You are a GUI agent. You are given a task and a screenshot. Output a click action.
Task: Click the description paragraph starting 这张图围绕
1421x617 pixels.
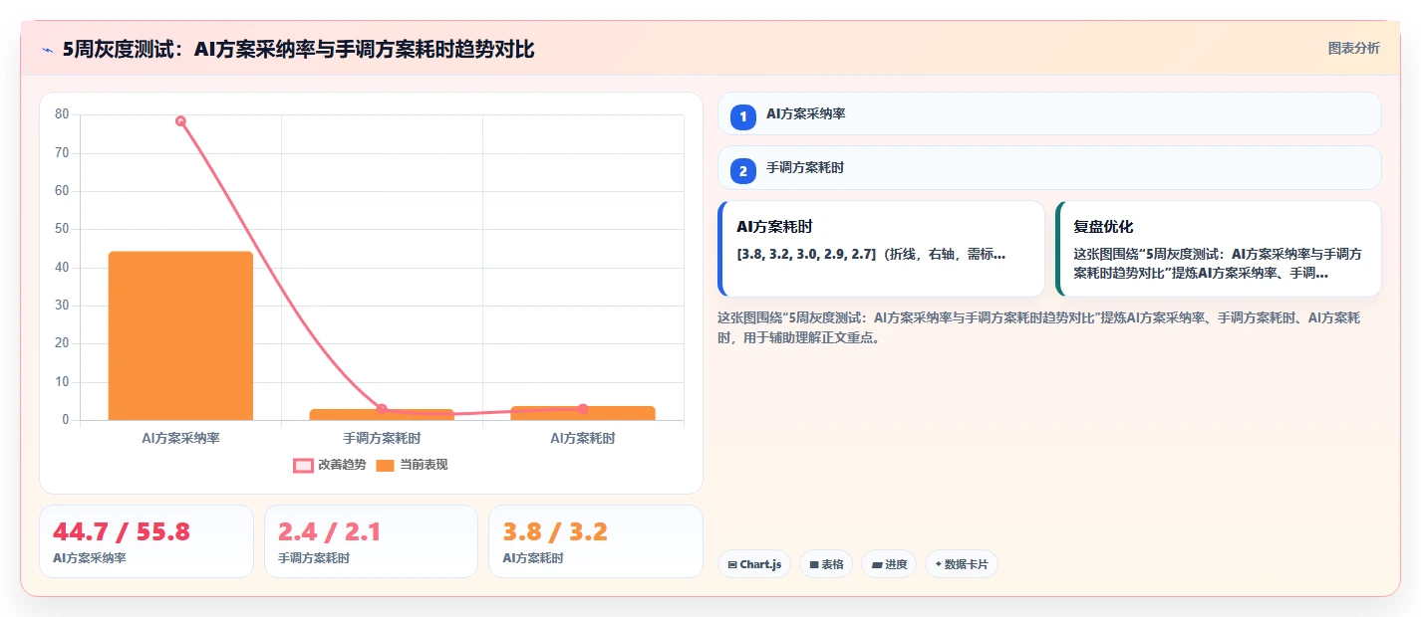[x=1039, y=327]
